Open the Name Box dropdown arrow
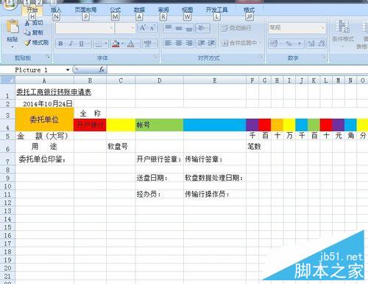This screenshot has height=284, width=368. tap(68, 70)
